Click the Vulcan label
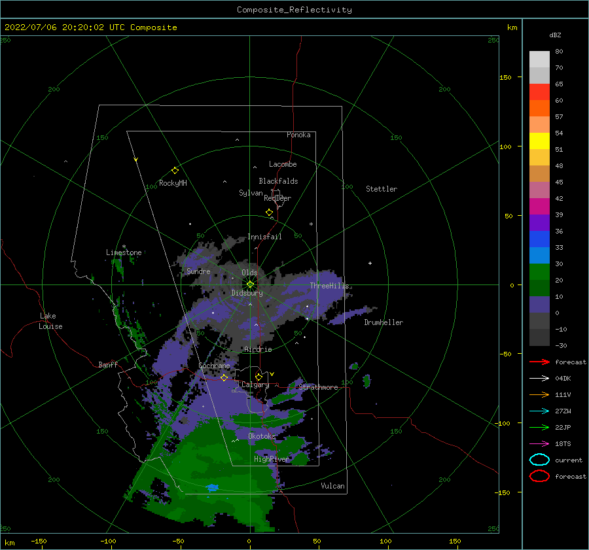The image size is (589, 550). tap(333, 485)
